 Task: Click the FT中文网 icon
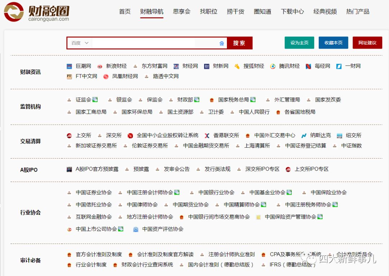click(69, 76)
